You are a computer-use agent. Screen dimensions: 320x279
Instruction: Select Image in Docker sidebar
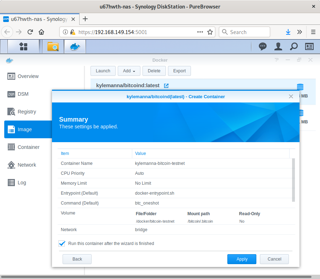(x=28, y=129)
